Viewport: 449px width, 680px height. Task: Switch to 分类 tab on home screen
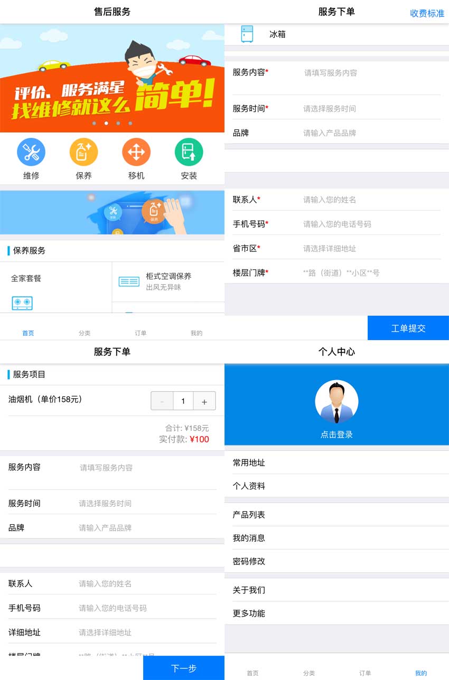point(85,333)
